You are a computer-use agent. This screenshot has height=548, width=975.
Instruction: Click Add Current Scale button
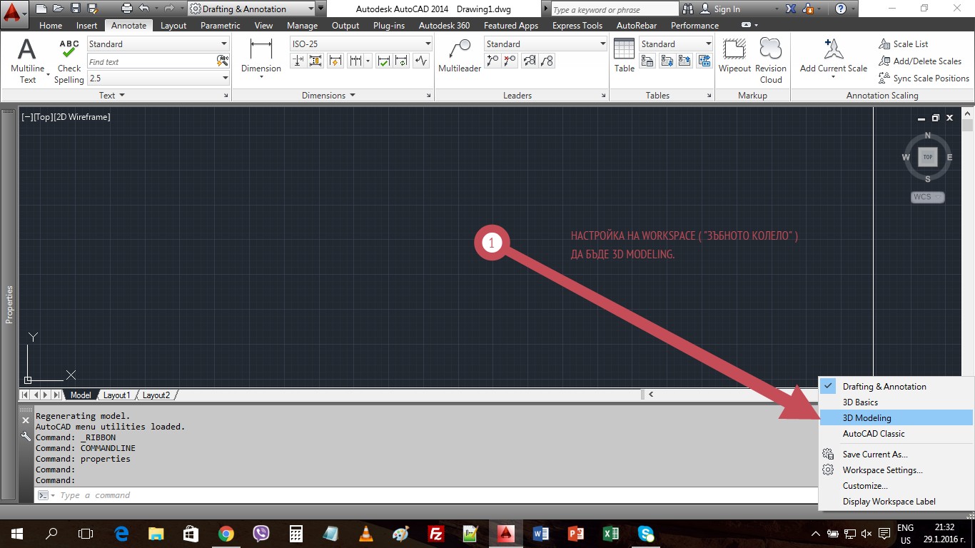[x=833, y=57]
